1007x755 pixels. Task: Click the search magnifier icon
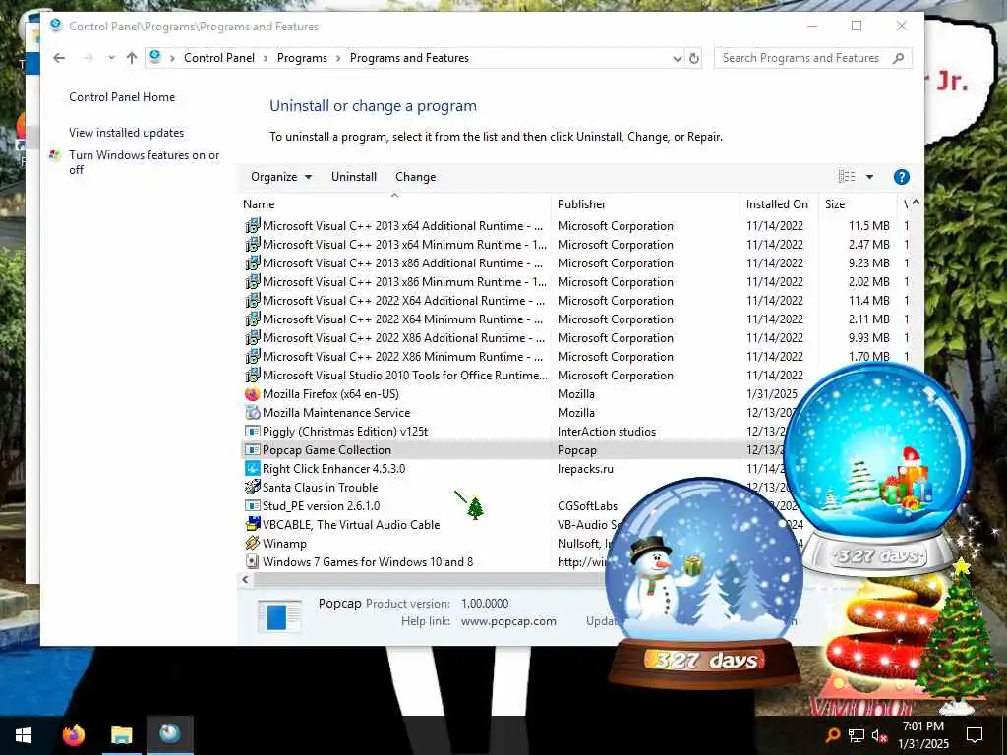pyautogui.click(x=898, y=58)
